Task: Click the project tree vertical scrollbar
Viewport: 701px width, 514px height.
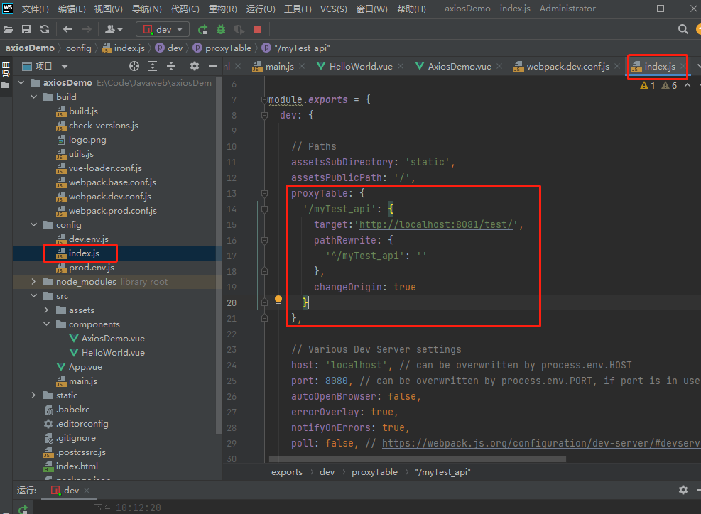Action: pos(219,255)
